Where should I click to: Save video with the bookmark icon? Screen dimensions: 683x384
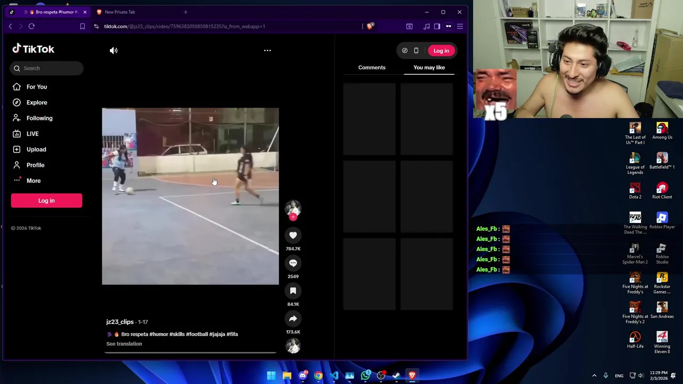tap(293, 291)
